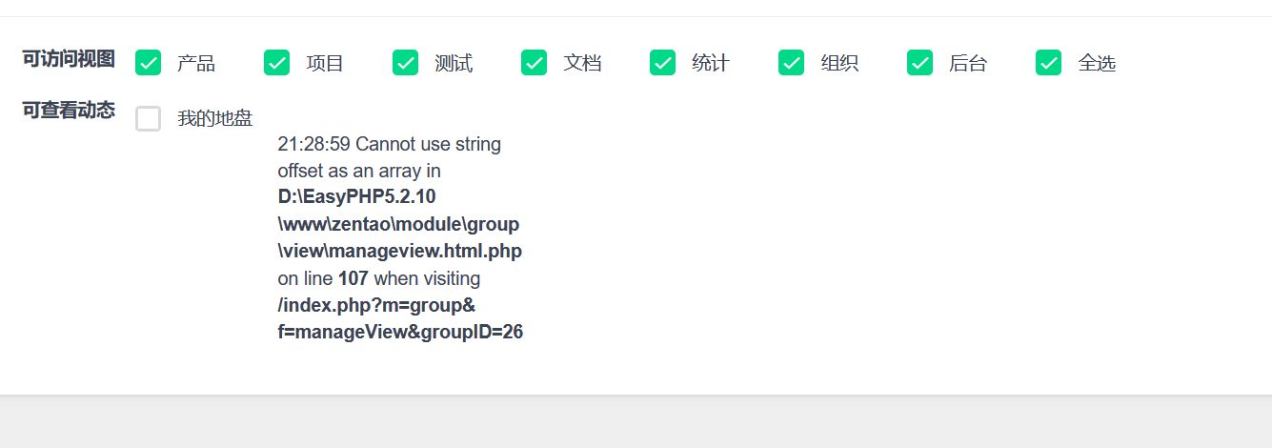Disable the 测试 view checkbox
1272x448 pixels.
click(x=405, y=63)
